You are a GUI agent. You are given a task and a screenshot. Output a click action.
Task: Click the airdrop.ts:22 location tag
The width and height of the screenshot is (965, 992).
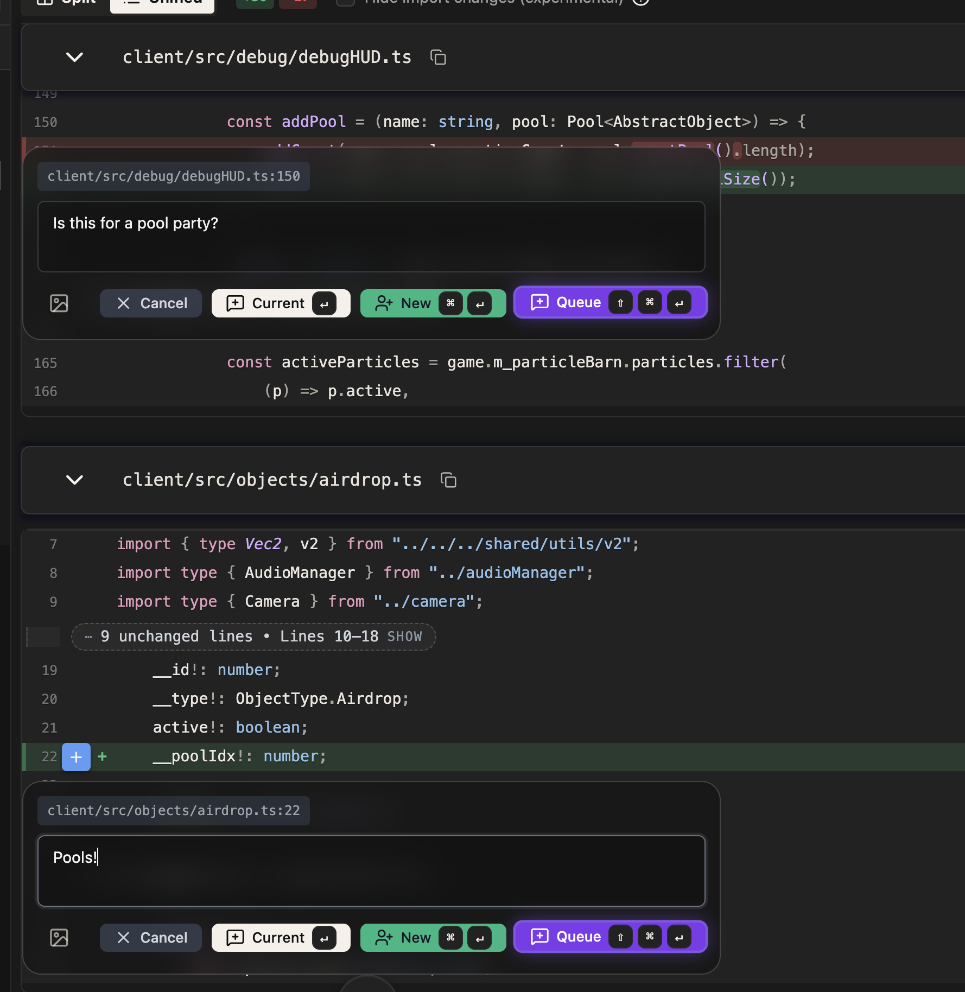click(174, 811)
